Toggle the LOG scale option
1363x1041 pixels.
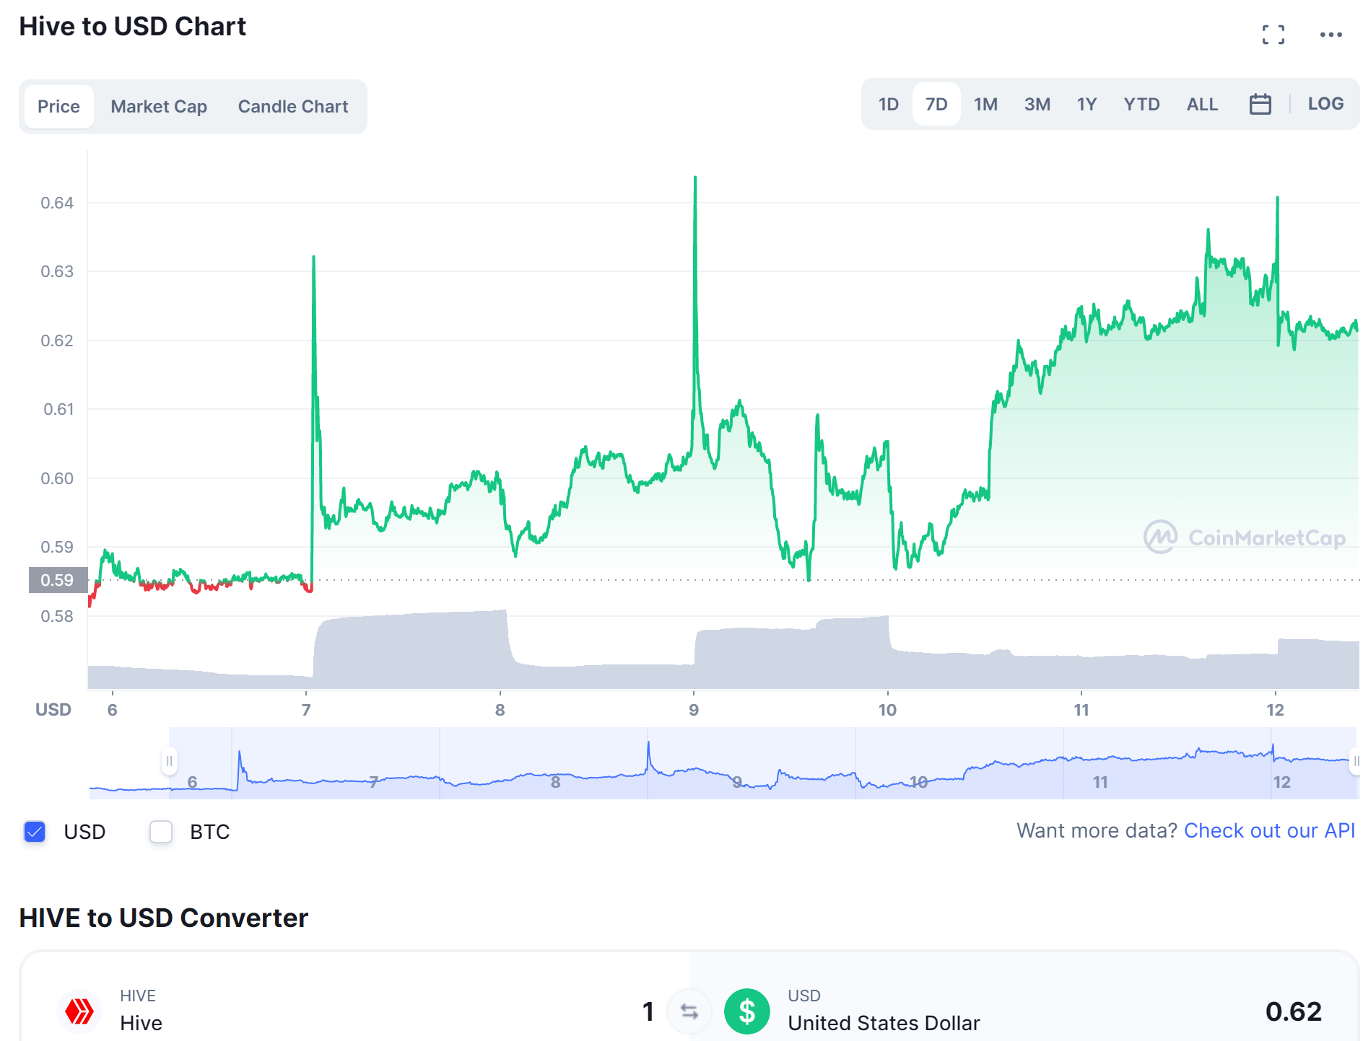(1325, 104)
